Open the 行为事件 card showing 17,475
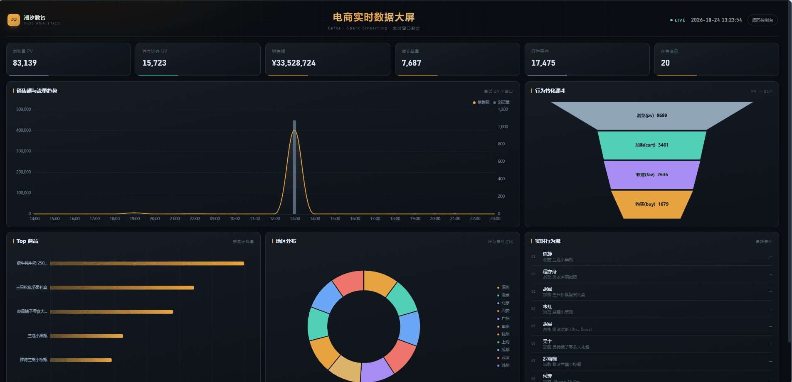 click(x=587, y=59)
